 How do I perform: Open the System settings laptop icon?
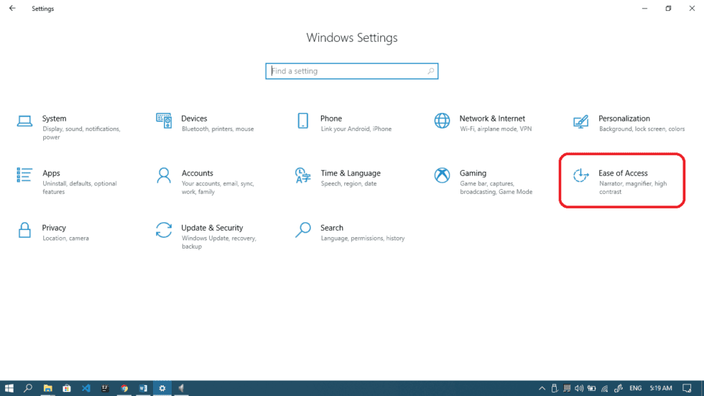point(24,121)
